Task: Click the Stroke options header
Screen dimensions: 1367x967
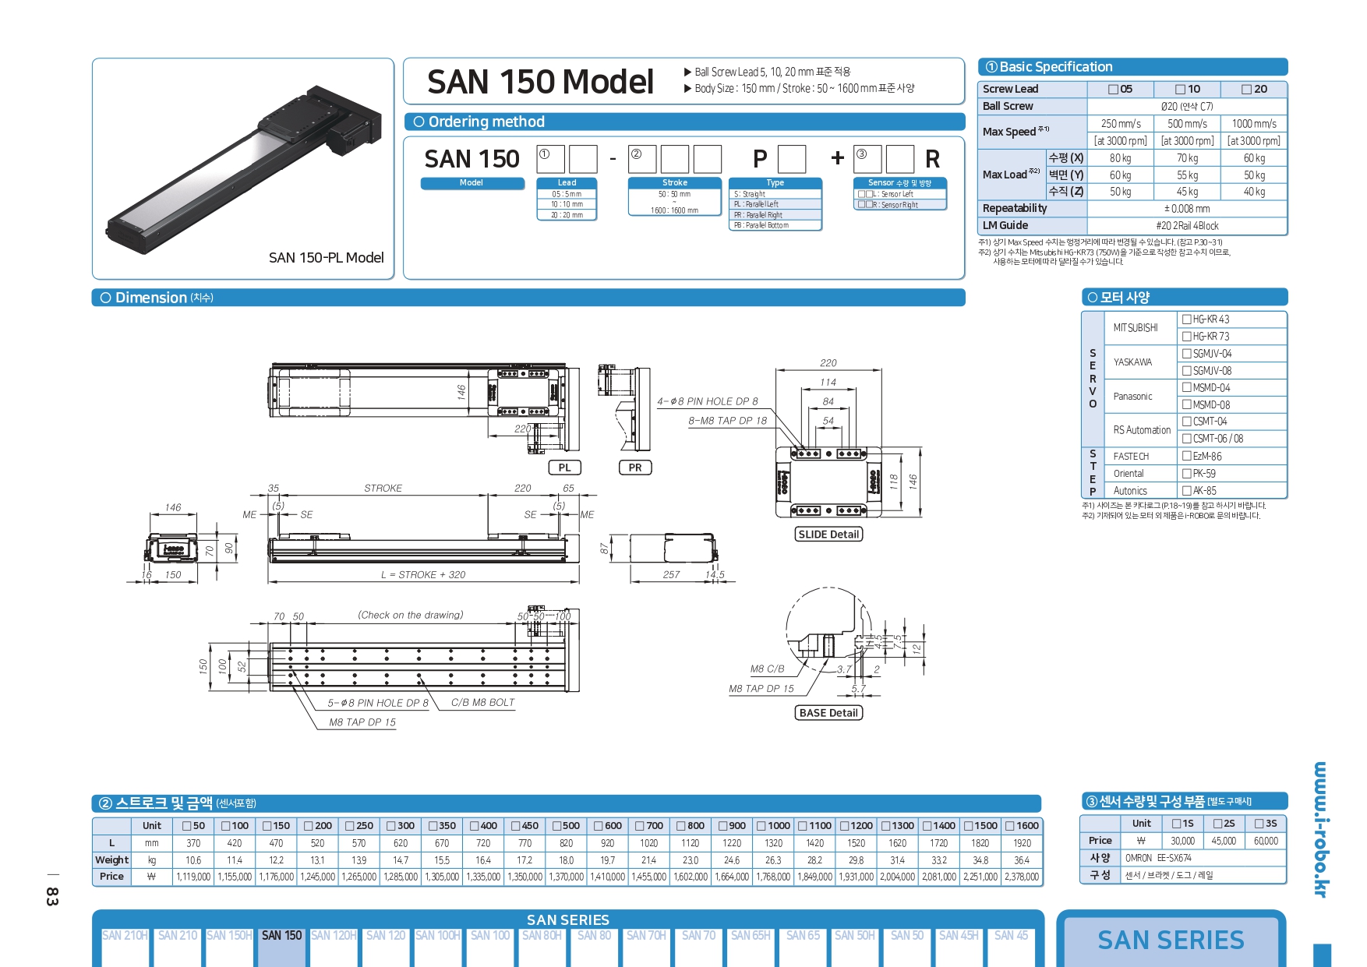Action: (675, 183)
